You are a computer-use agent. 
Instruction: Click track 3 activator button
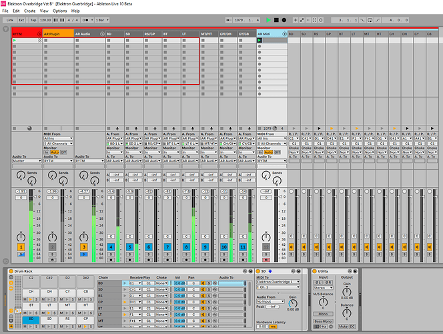pyautogui.click(x=83, y=247)
